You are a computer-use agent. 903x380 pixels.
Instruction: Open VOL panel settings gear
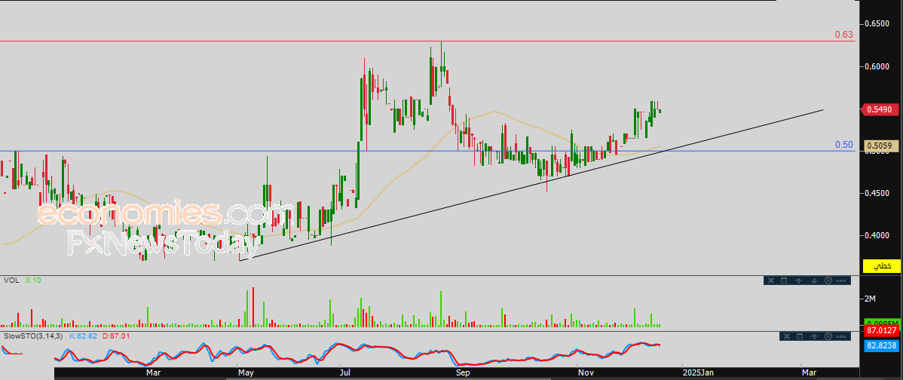[828, 280]
